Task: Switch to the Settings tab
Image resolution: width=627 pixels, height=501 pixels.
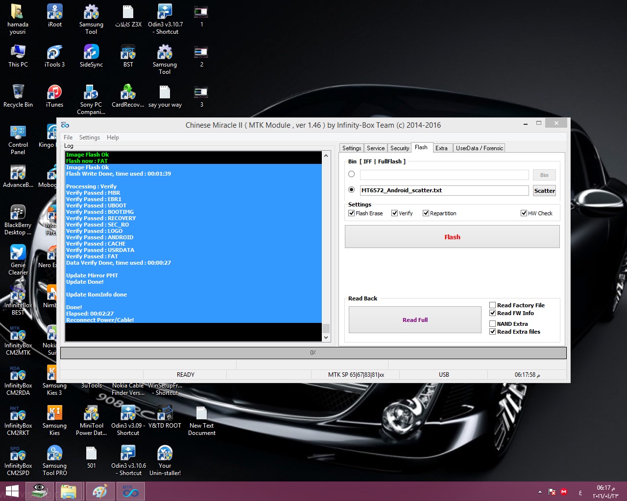Action: click(352, 148)
